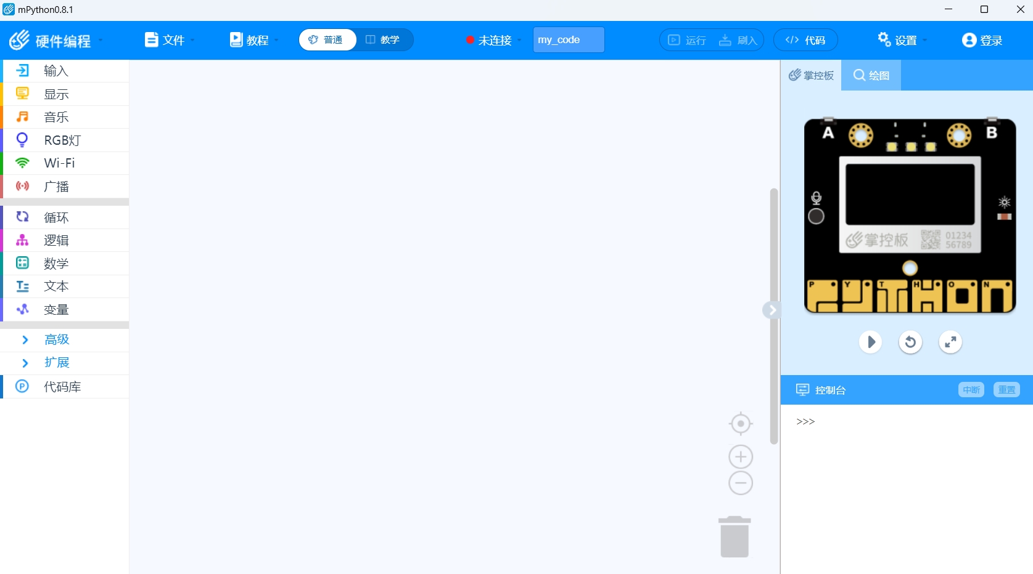Clear workspace using the trash icon

point(734,535)
